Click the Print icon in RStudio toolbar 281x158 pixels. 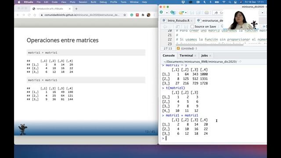click(x=206, y=13)
